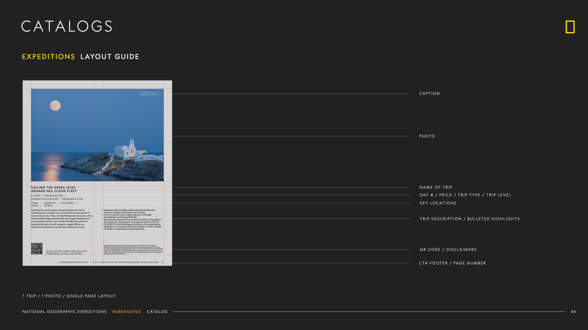Click the white church in the photo
Screen dimensions: 588x330
tap(126, 150)
